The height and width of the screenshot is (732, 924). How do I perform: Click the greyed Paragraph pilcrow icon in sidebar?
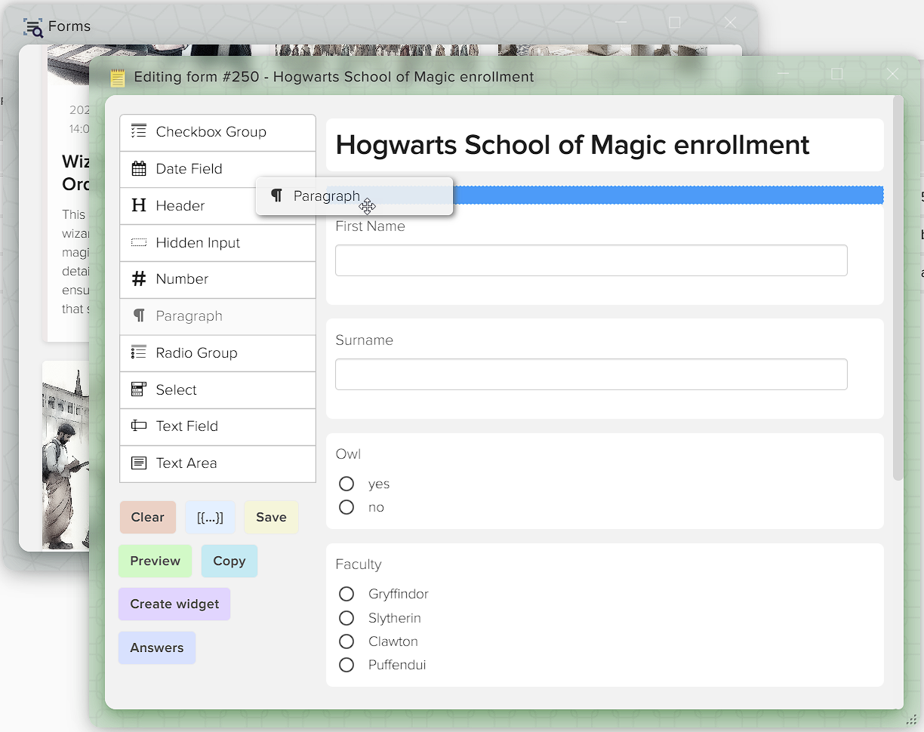(139, 315)
